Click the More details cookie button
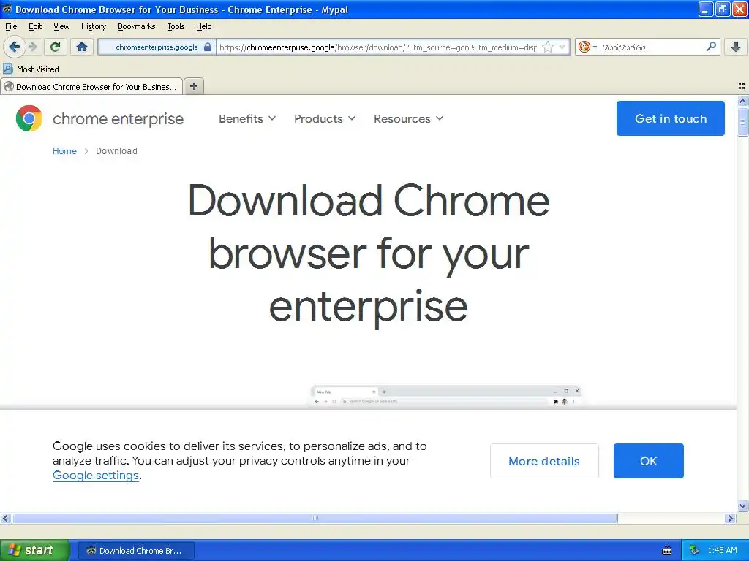The width and height of the screenshot is (749, 561). coord(544,461)
